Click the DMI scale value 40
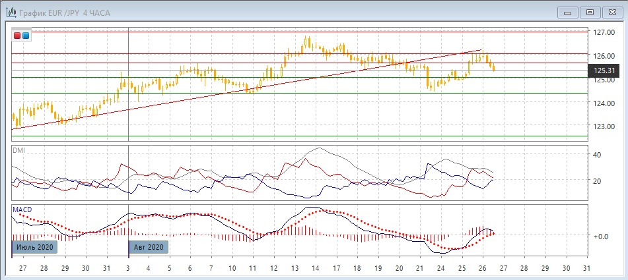This screenshot has height=280, width=628. coord(597,155)
